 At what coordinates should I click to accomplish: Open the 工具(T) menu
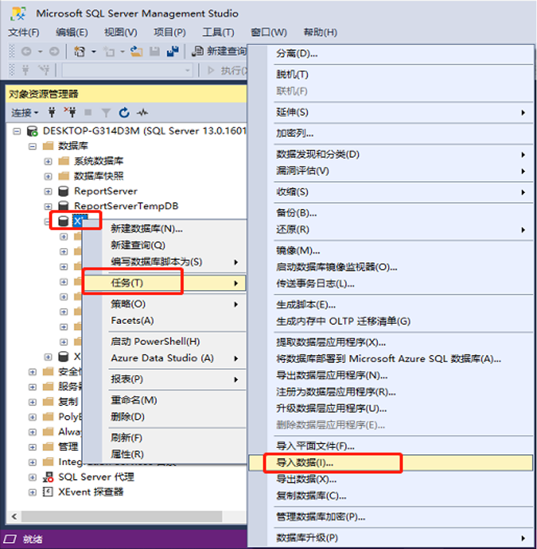click(x=218, y=32)
